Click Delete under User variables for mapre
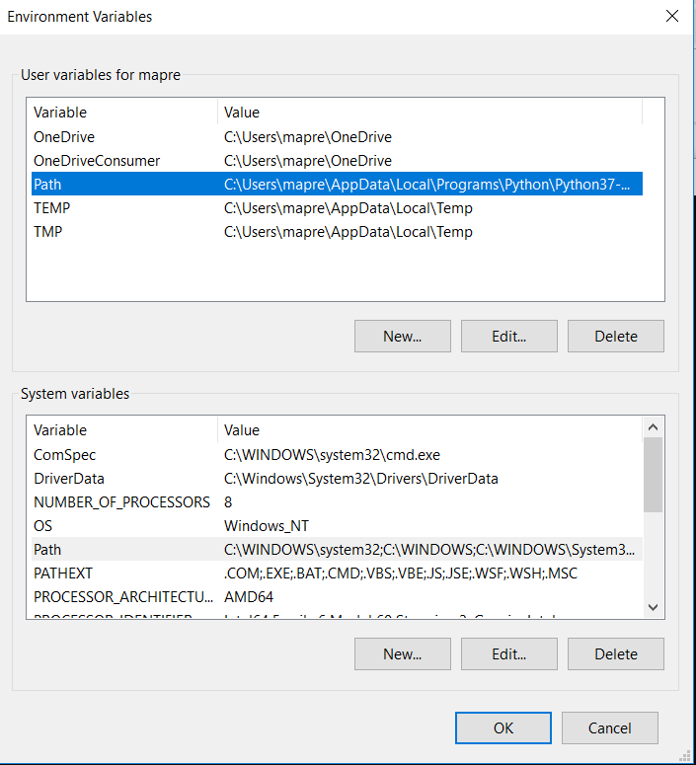 615,337
